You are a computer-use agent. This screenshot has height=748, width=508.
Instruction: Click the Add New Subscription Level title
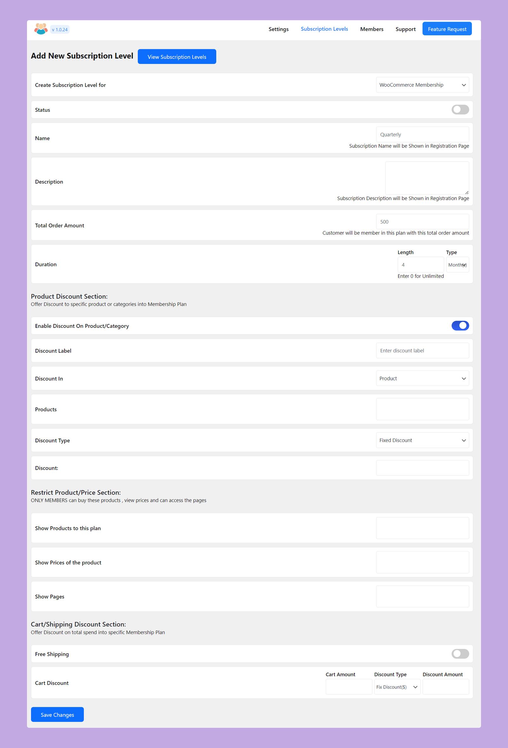pyautogui.click(x=82, y=56)
